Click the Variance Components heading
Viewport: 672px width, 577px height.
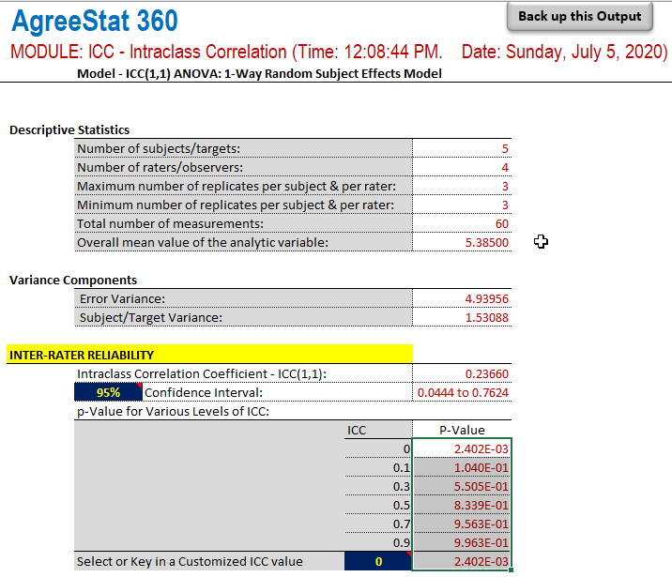[x=73, y=281]
